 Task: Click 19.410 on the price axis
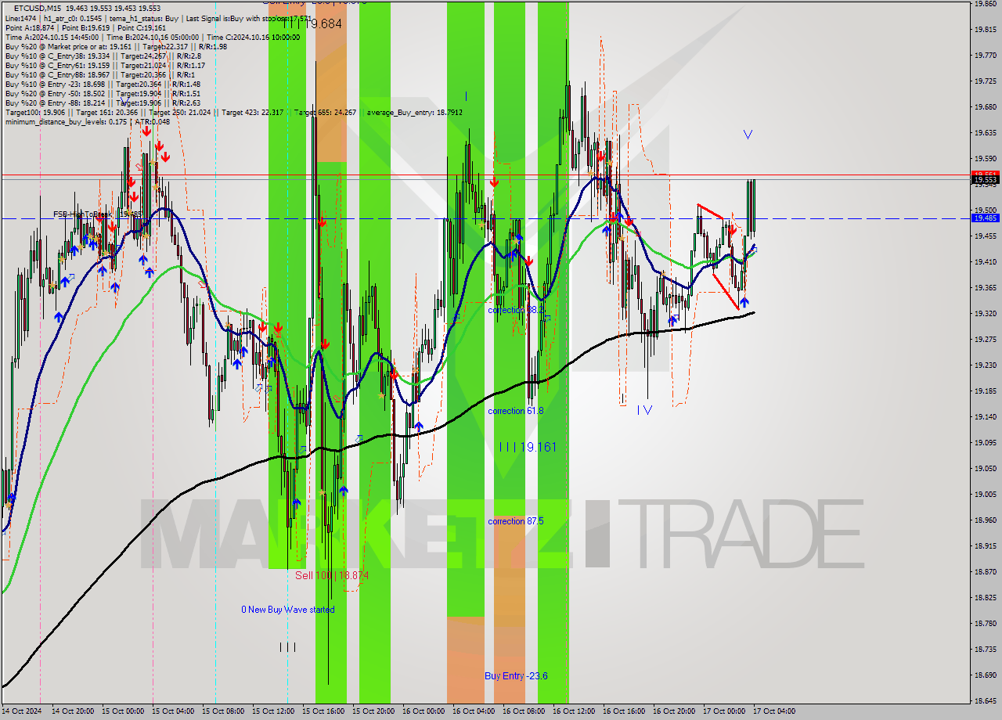point(984,262)
